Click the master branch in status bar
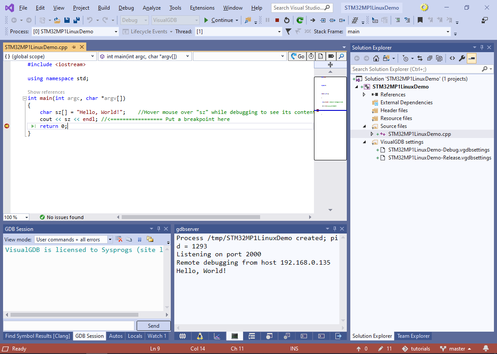 click(x=455, y=349)
